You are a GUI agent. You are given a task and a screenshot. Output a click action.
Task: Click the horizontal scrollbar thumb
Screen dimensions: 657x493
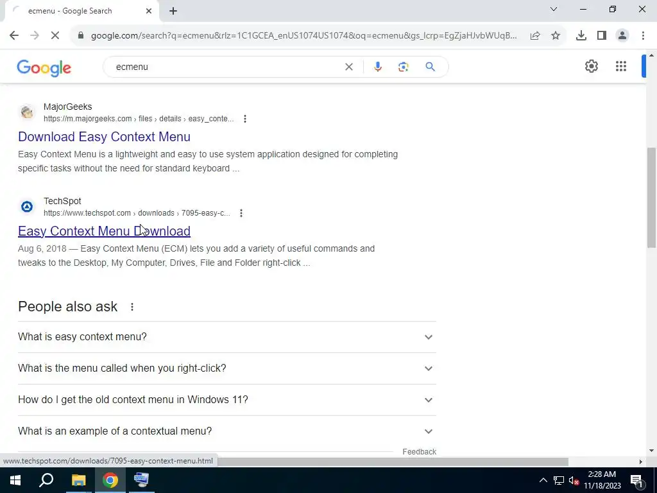pos(393,462)
